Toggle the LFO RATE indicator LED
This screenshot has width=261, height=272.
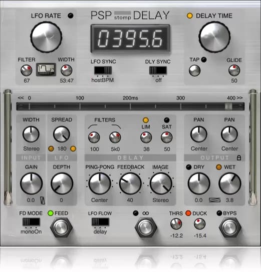point(71,15)
